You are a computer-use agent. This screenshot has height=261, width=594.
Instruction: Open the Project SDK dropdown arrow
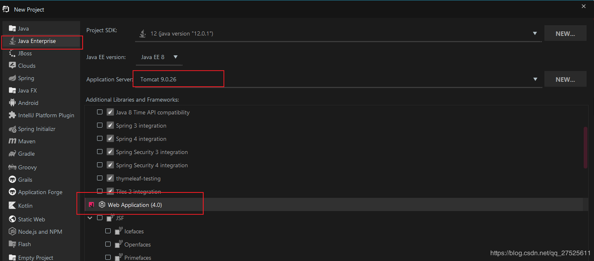535,33
